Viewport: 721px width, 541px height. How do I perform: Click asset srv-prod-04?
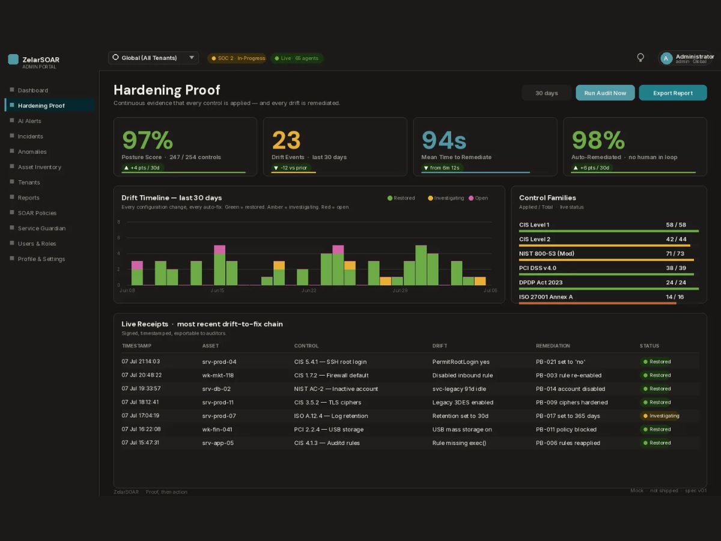click(219, 362)
